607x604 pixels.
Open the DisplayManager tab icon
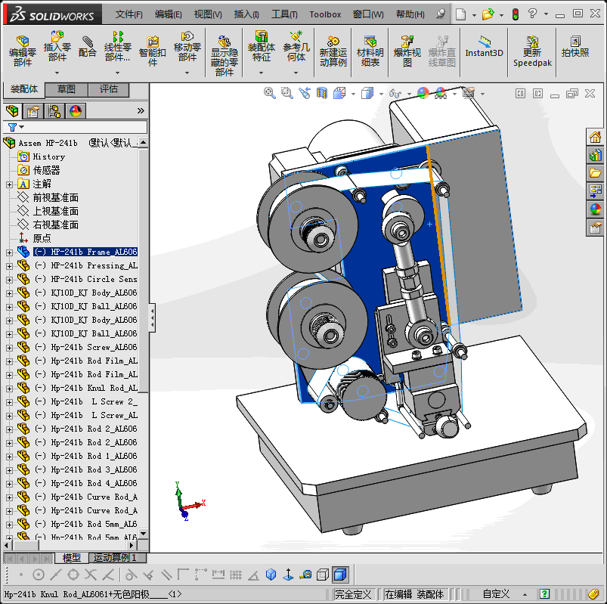[x=76, y=111]
